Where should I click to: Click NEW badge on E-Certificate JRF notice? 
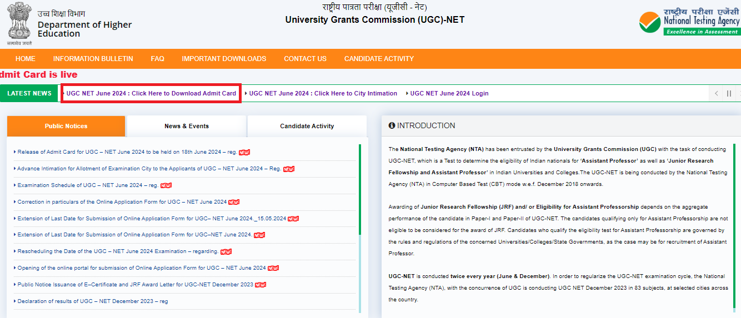point(261,285)
